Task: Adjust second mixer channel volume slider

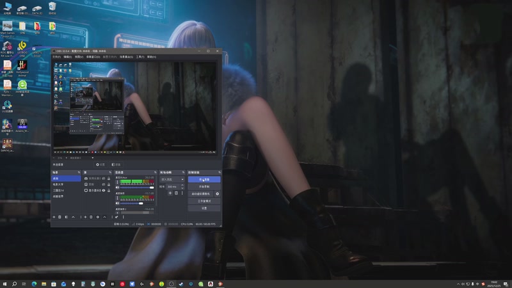Action: point(137,203)
